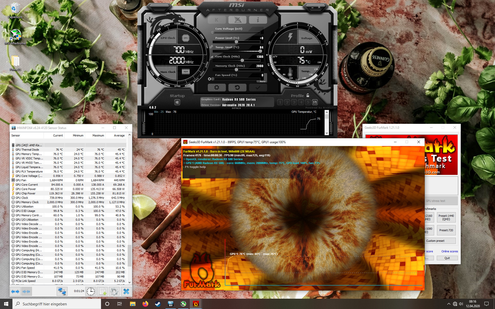Toggle Apply at Windows Startup button
495x309 pixels.
[177, 102]
